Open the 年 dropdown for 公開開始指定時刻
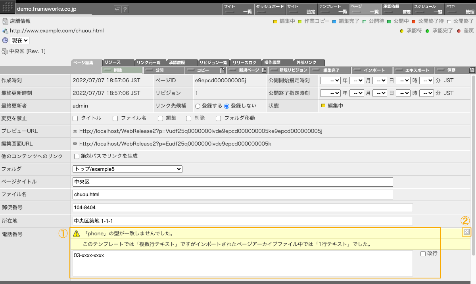Viewport: 476px width, 284px height. point(331,80)
